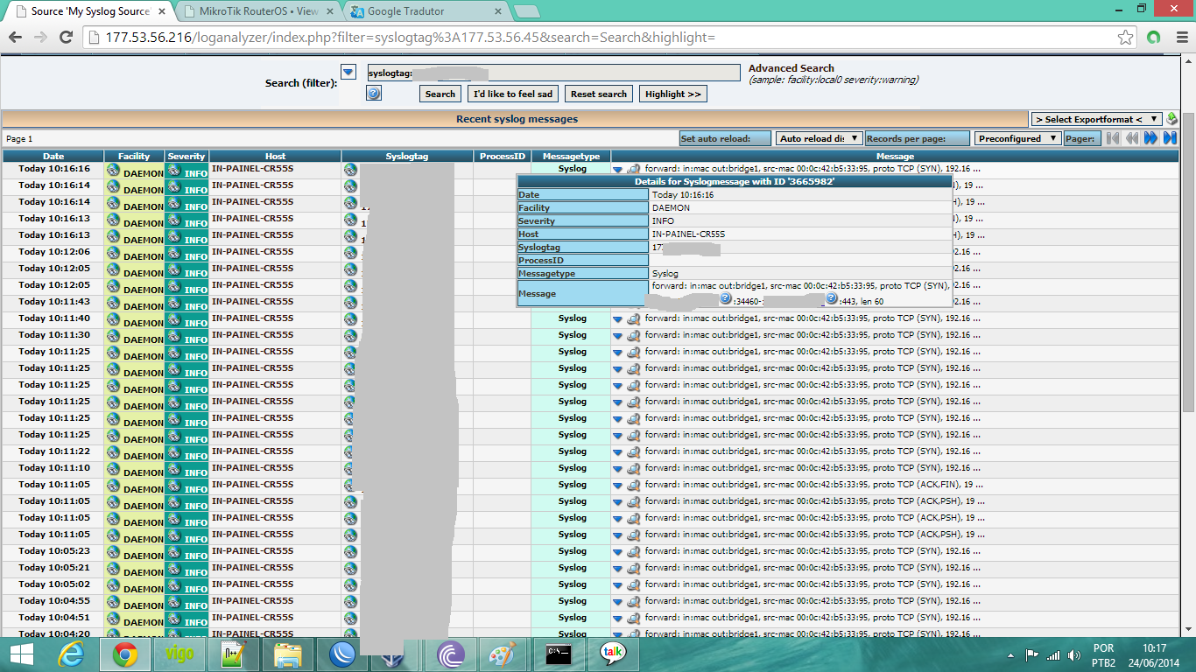Click the Host column header
The height and width of the screenshot is (672, 1196).
pos(276,157)
